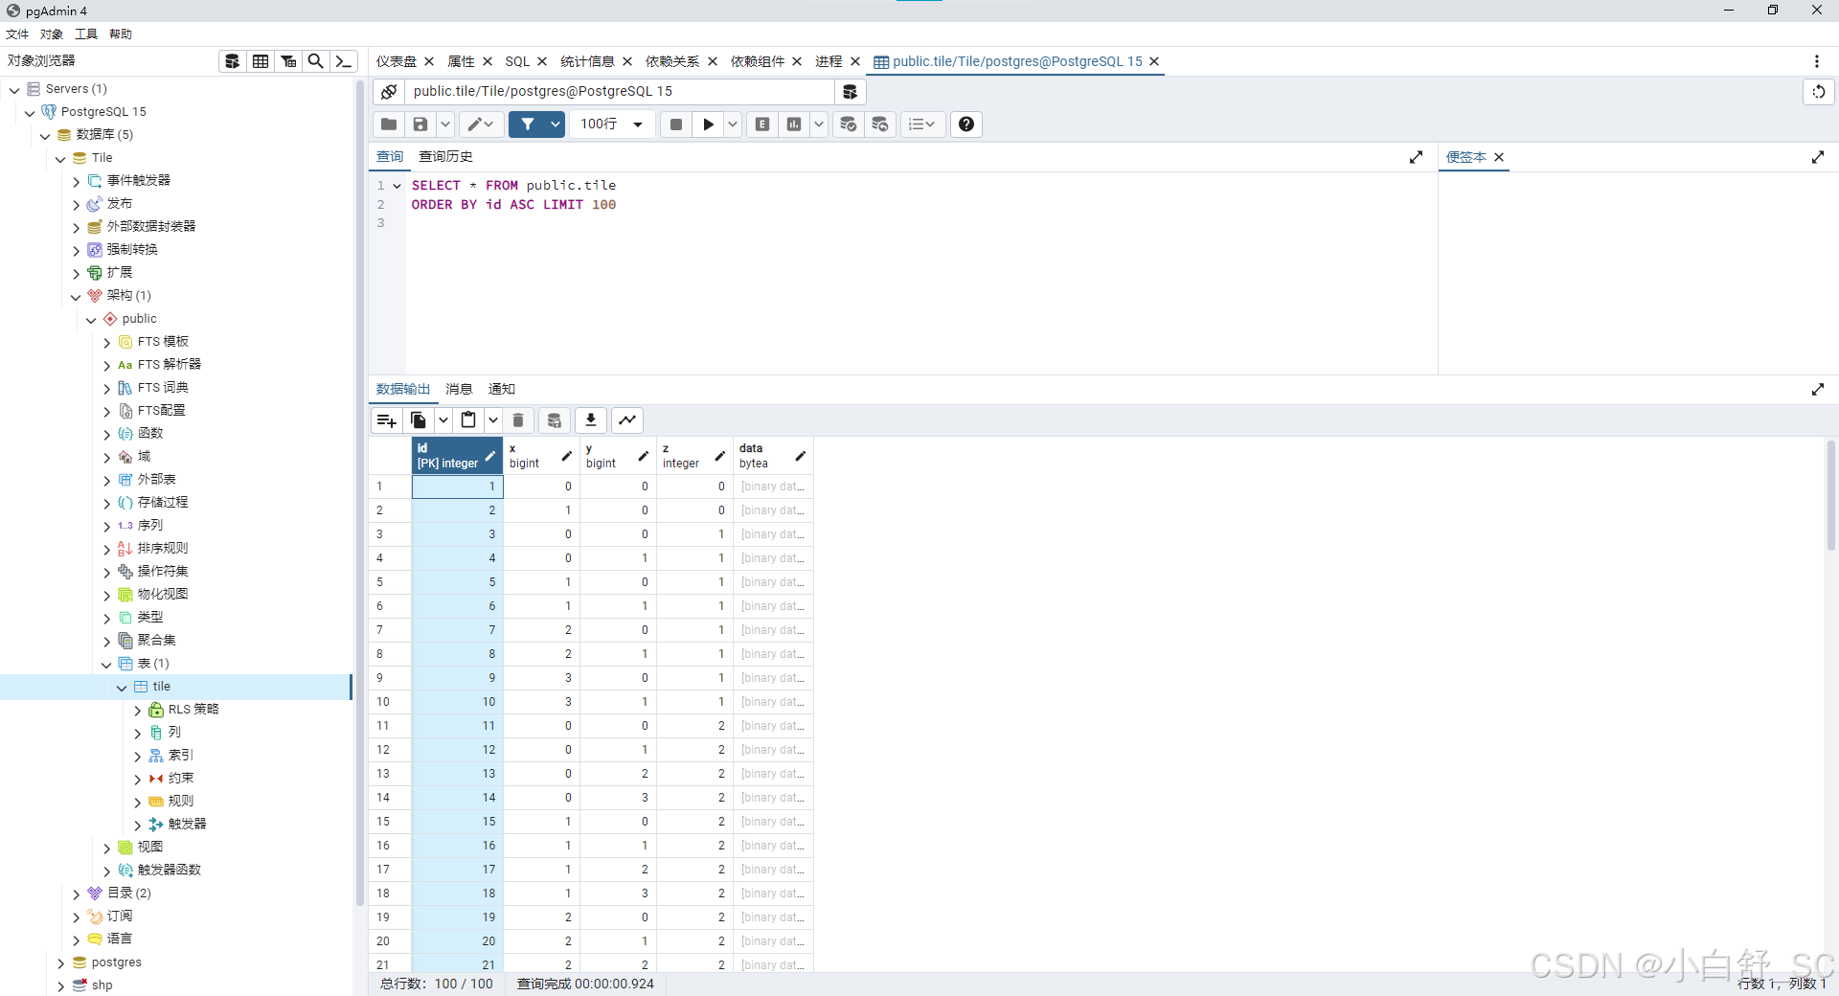
Task: Select row number 10 in the results grid
Action: pyautogui.click(x=390, y=702)
